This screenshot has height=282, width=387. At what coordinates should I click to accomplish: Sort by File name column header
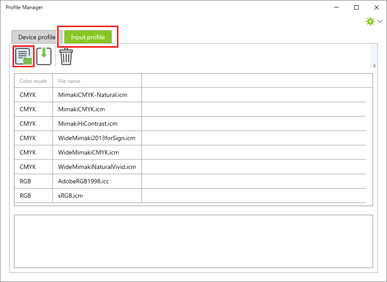pyautogui.click(x=97, y=81)
